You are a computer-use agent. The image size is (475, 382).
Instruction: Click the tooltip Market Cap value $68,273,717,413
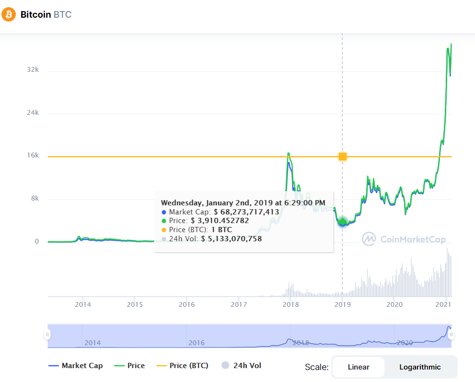tap(246, 212)
